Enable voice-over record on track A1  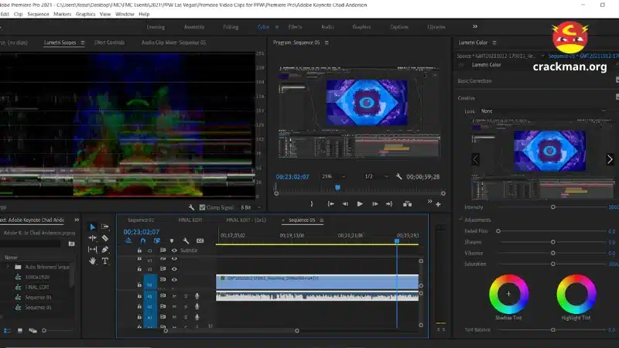197,296
